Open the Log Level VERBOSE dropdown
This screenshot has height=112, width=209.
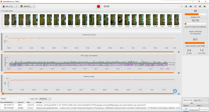pyautogui.click(x=45, y=99)
